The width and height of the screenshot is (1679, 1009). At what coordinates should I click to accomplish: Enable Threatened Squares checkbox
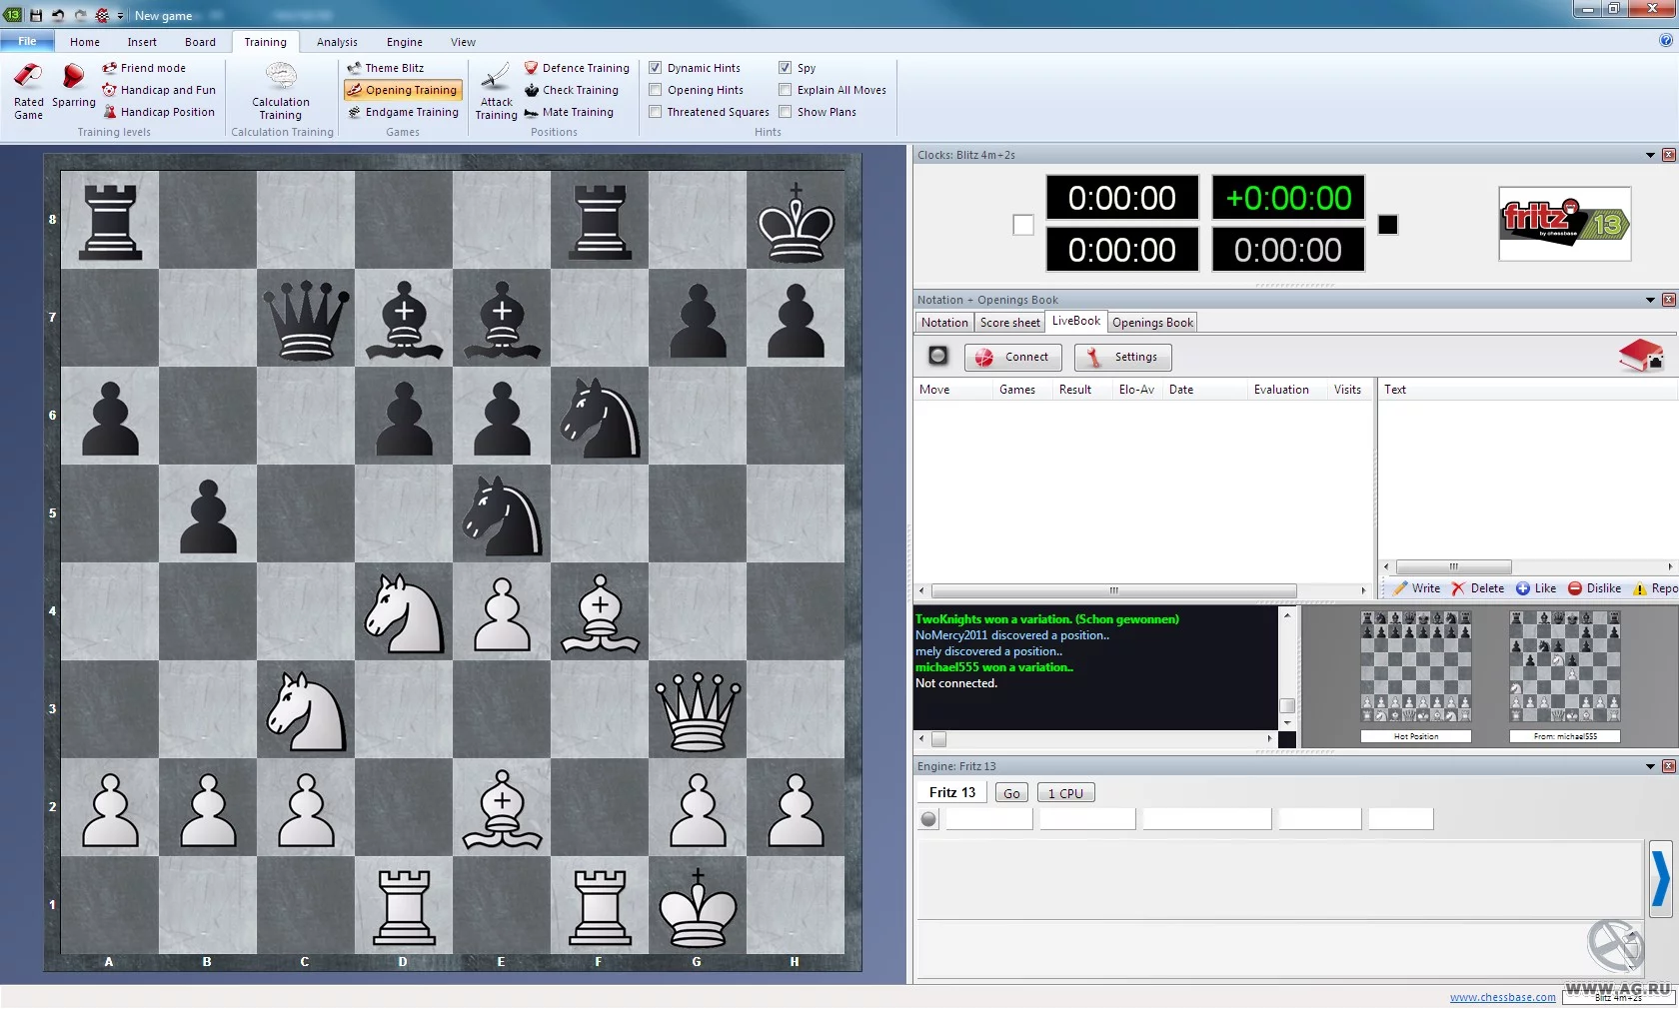click(x=656, y=112)
